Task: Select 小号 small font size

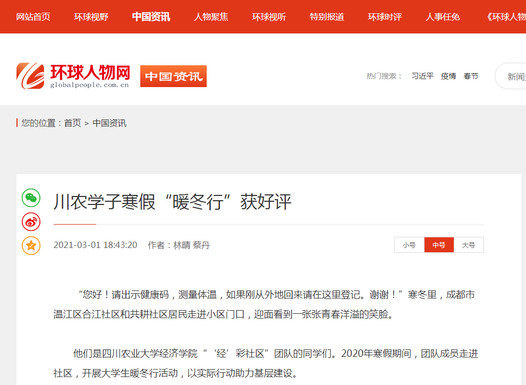Action: pos(409,245)
